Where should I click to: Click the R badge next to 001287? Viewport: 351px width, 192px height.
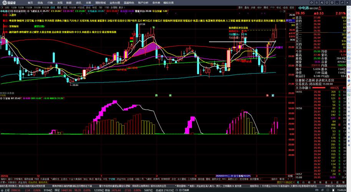tap(320, 8)
